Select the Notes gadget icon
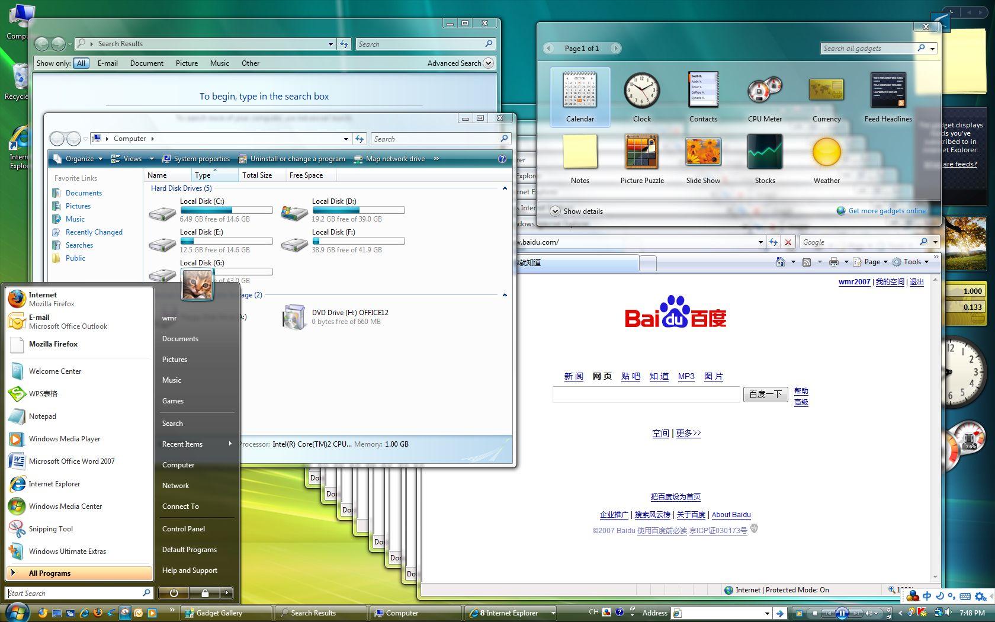Viewport: 995px width, 622px height. pos(580,152)
